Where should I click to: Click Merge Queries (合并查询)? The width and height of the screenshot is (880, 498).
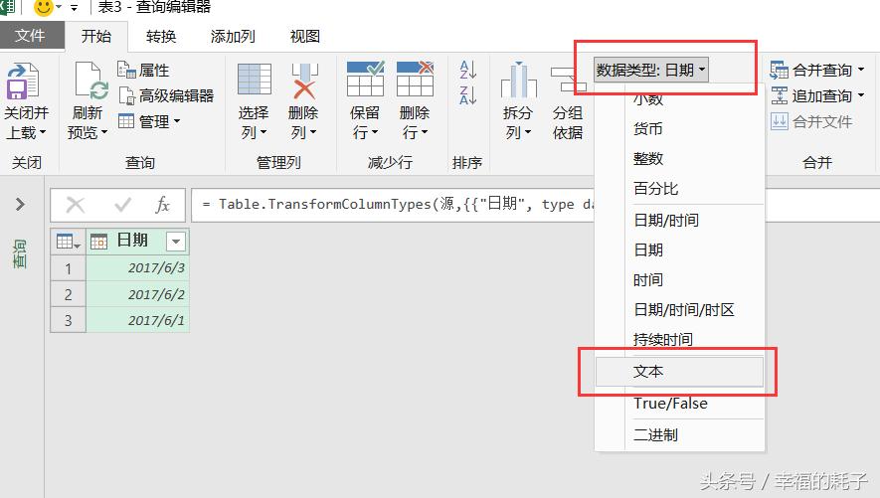coord(816,71)
